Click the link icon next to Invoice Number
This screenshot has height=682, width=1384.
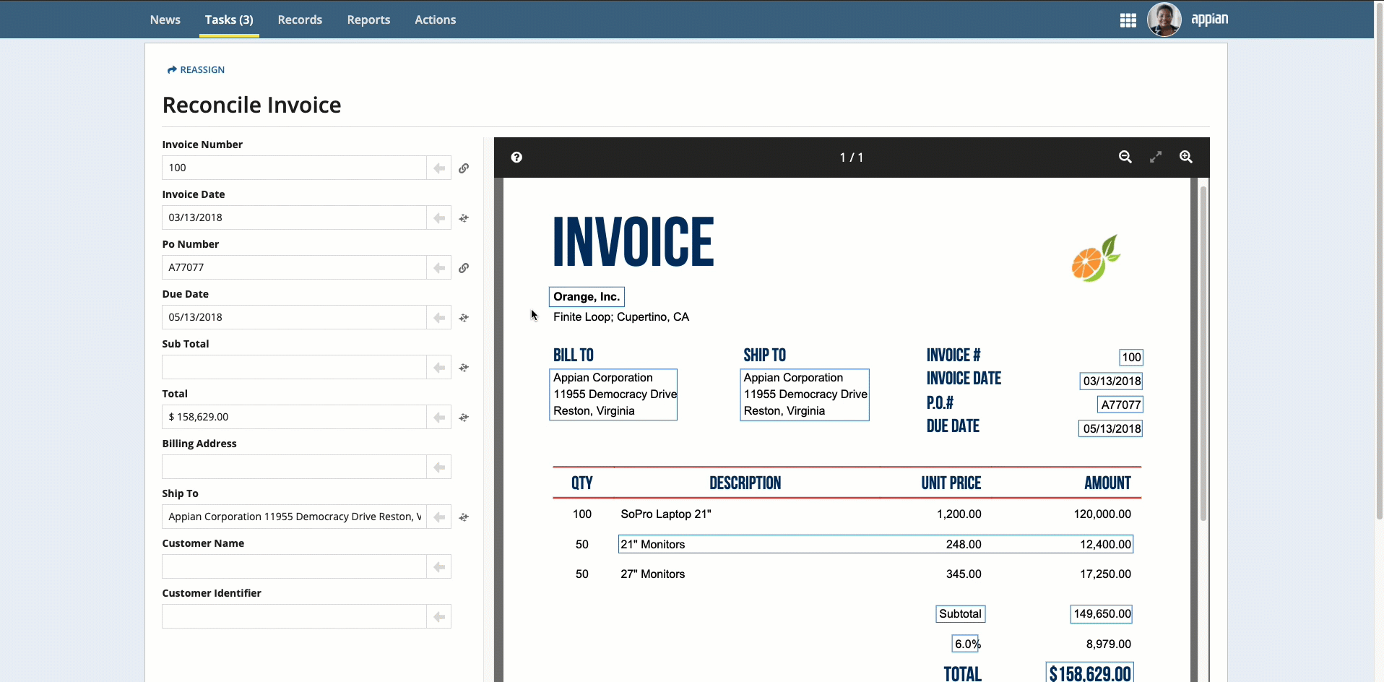point(464,168)
